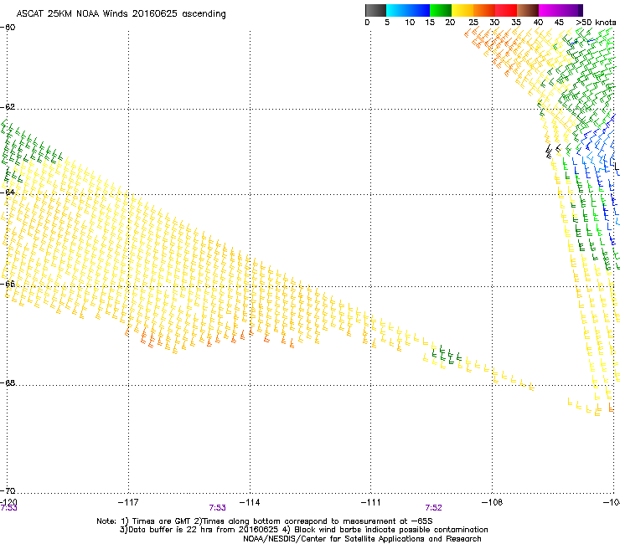This screenshot has height=544, width=620.
Task: Click the purple '7:53' time near -114
Action: (x=218, y=508)
